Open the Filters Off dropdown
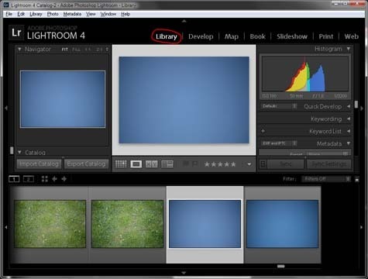Image resolution: width=368 pixels, height=279 pixels. pyautogui.click(x=326, y=179)
